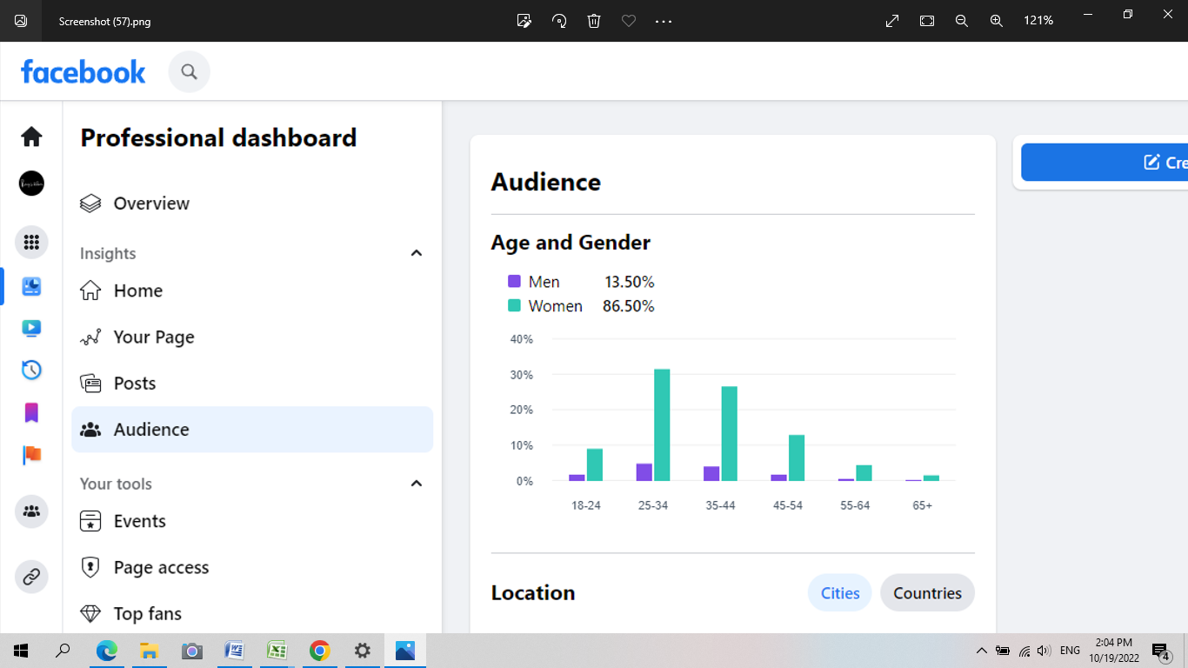Click the Photos app edit image icon
1188x668 pixels.
click(524, 21)
